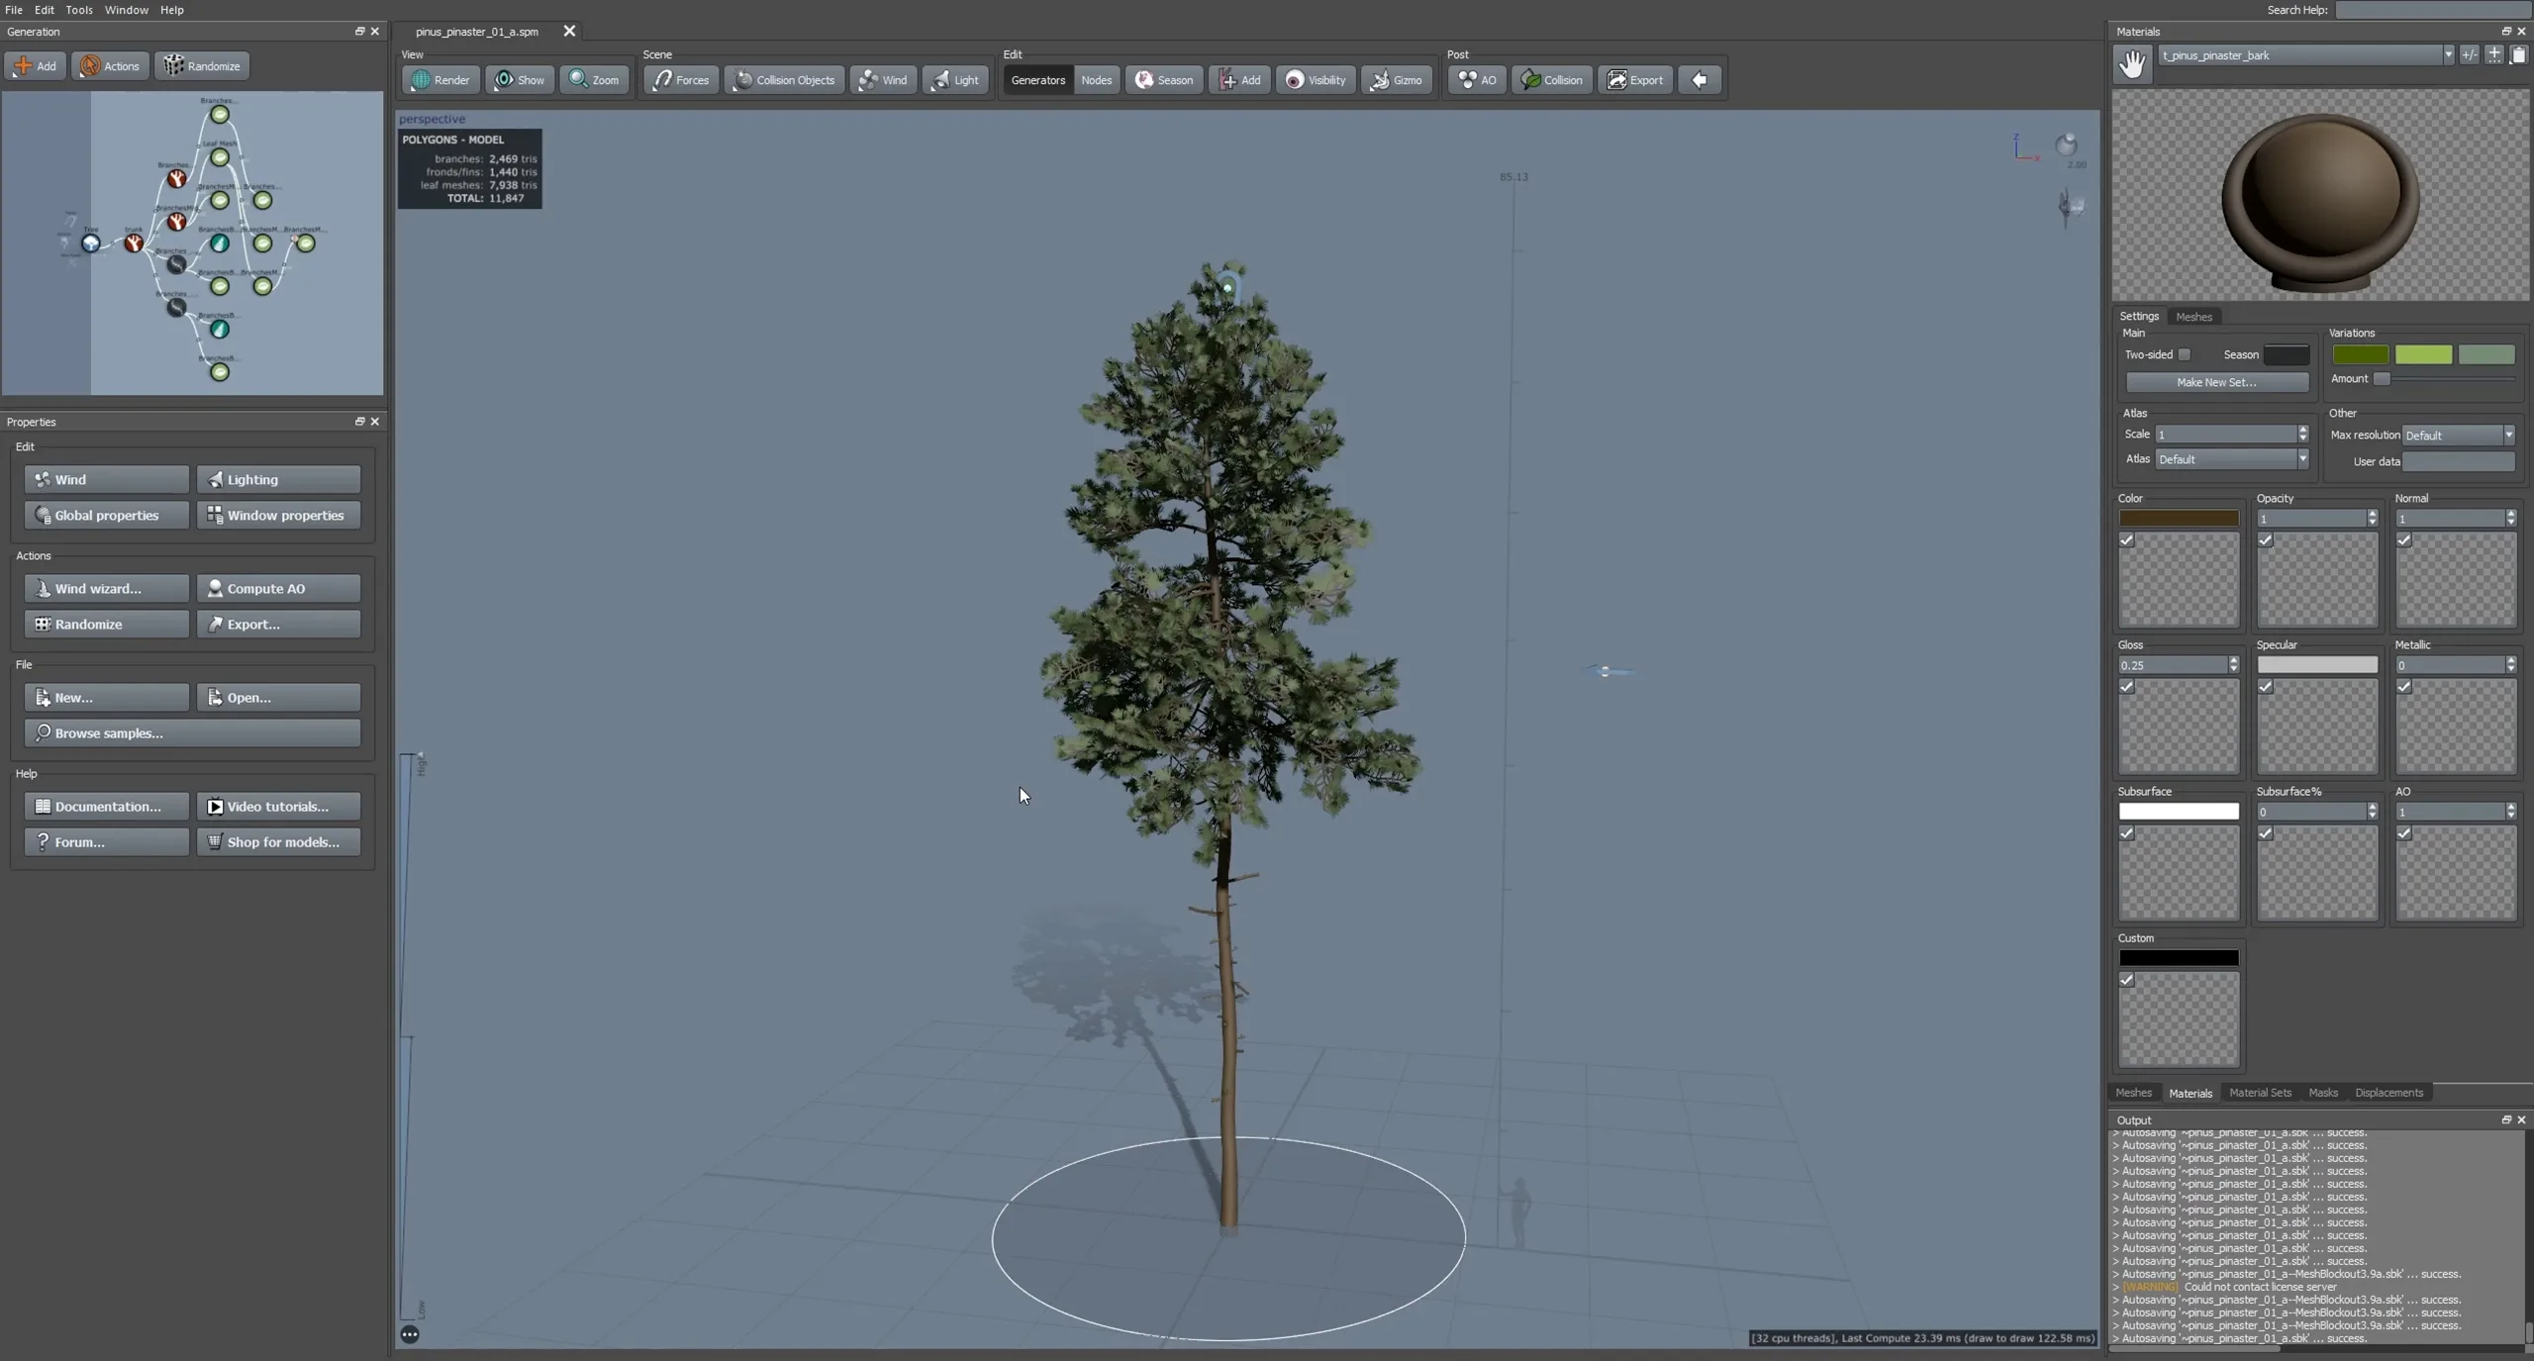Open the Wind Wizard from Actions
This screenshot has height=1361, width=2534.
coord(105,588)
